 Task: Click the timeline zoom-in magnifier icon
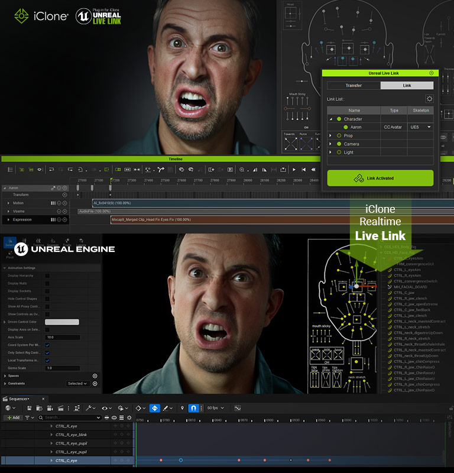coord(242,169)
